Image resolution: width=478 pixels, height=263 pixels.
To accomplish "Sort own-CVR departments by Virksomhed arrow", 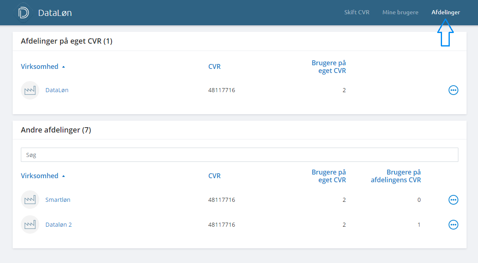I will click(x=63, y=67).
